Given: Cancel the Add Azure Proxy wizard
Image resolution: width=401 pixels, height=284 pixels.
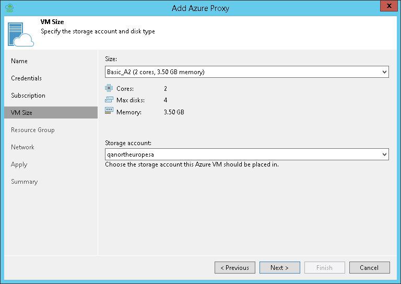Looking at the screenshot, I should pos(370,268).
